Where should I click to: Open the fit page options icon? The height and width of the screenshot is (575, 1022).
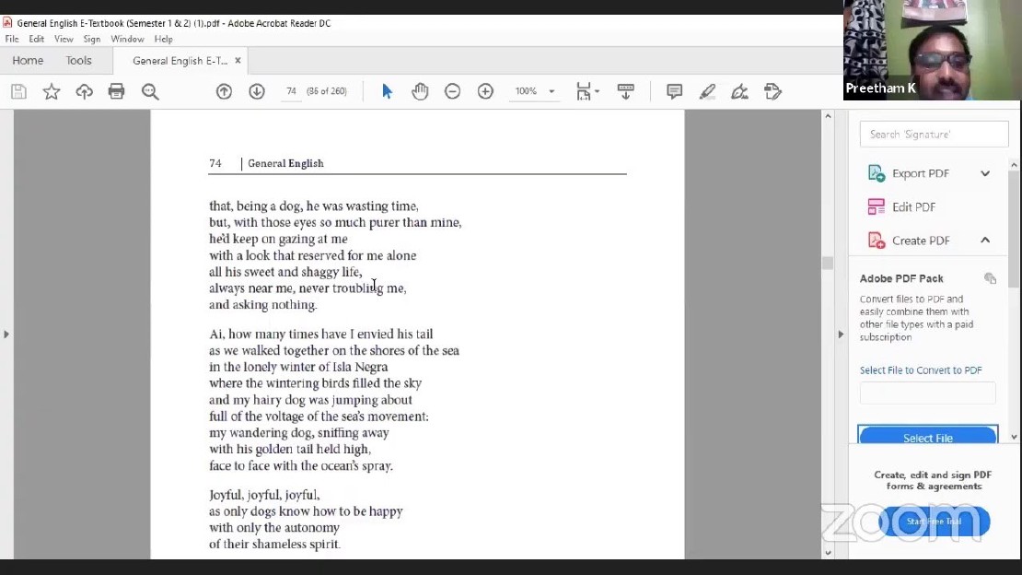pos(587,91)
